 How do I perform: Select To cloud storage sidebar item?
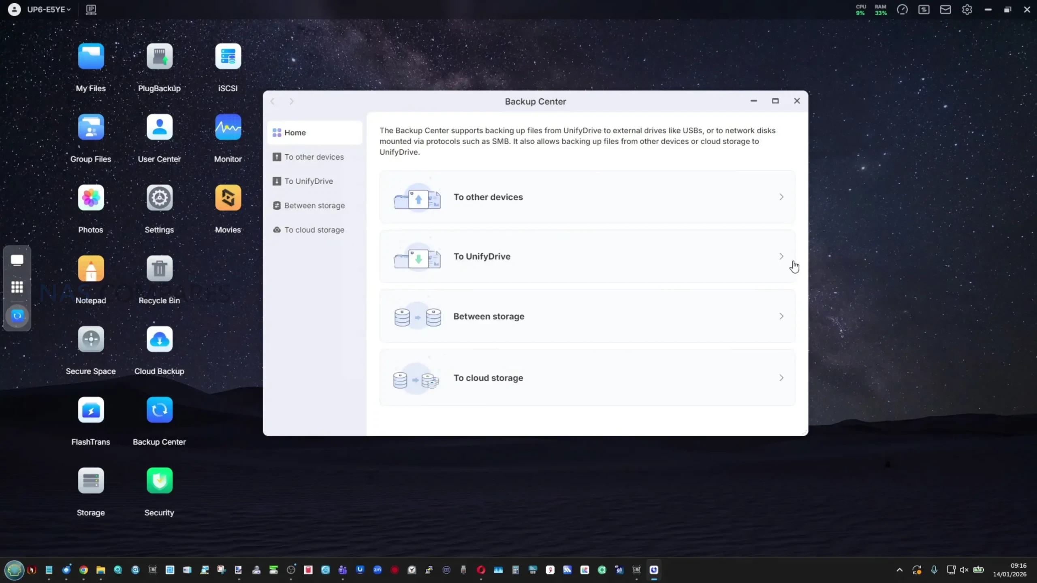point(314,230)
